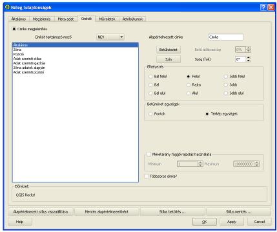Go to the Műveletek tab

pos(107,19)
